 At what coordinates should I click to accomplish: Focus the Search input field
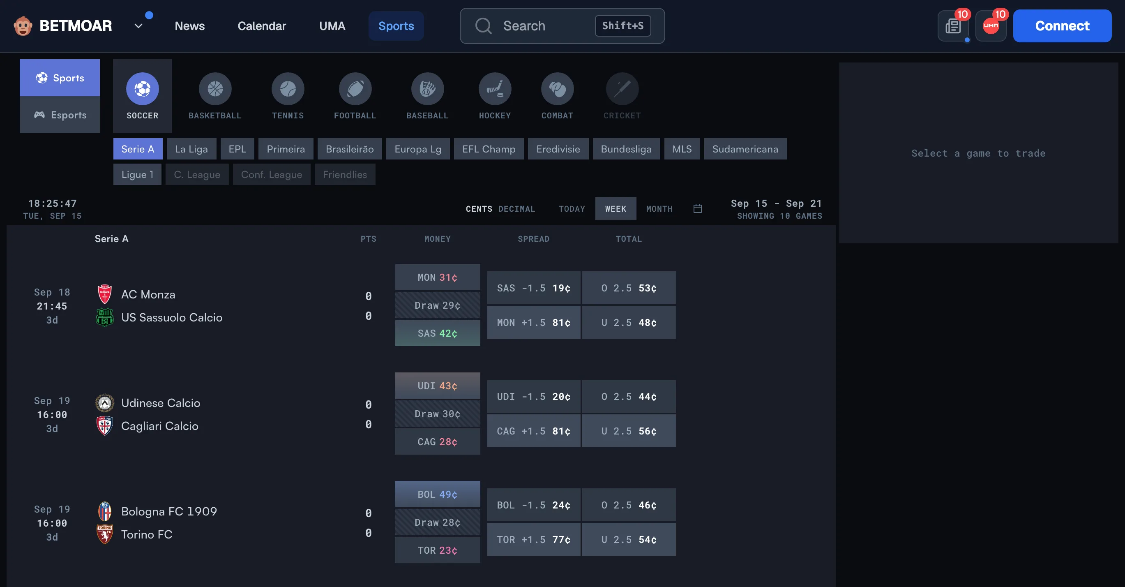pos(562,26)
